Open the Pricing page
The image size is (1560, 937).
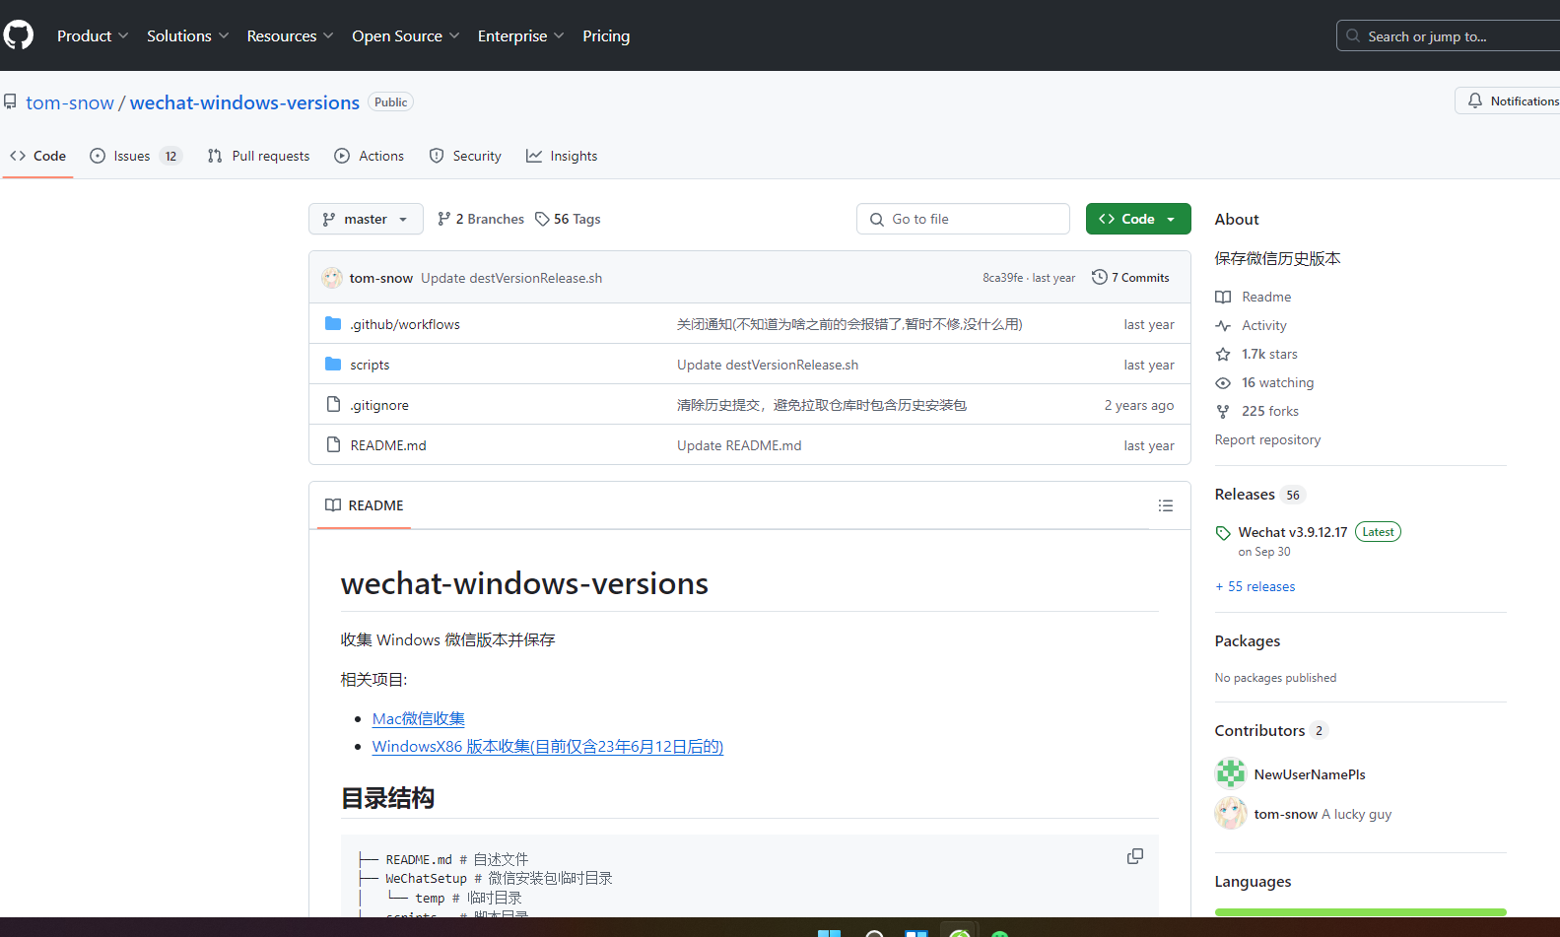[x=606, y=35]
